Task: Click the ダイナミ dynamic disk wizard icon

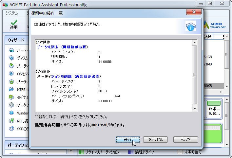Action: coord(11,97)
